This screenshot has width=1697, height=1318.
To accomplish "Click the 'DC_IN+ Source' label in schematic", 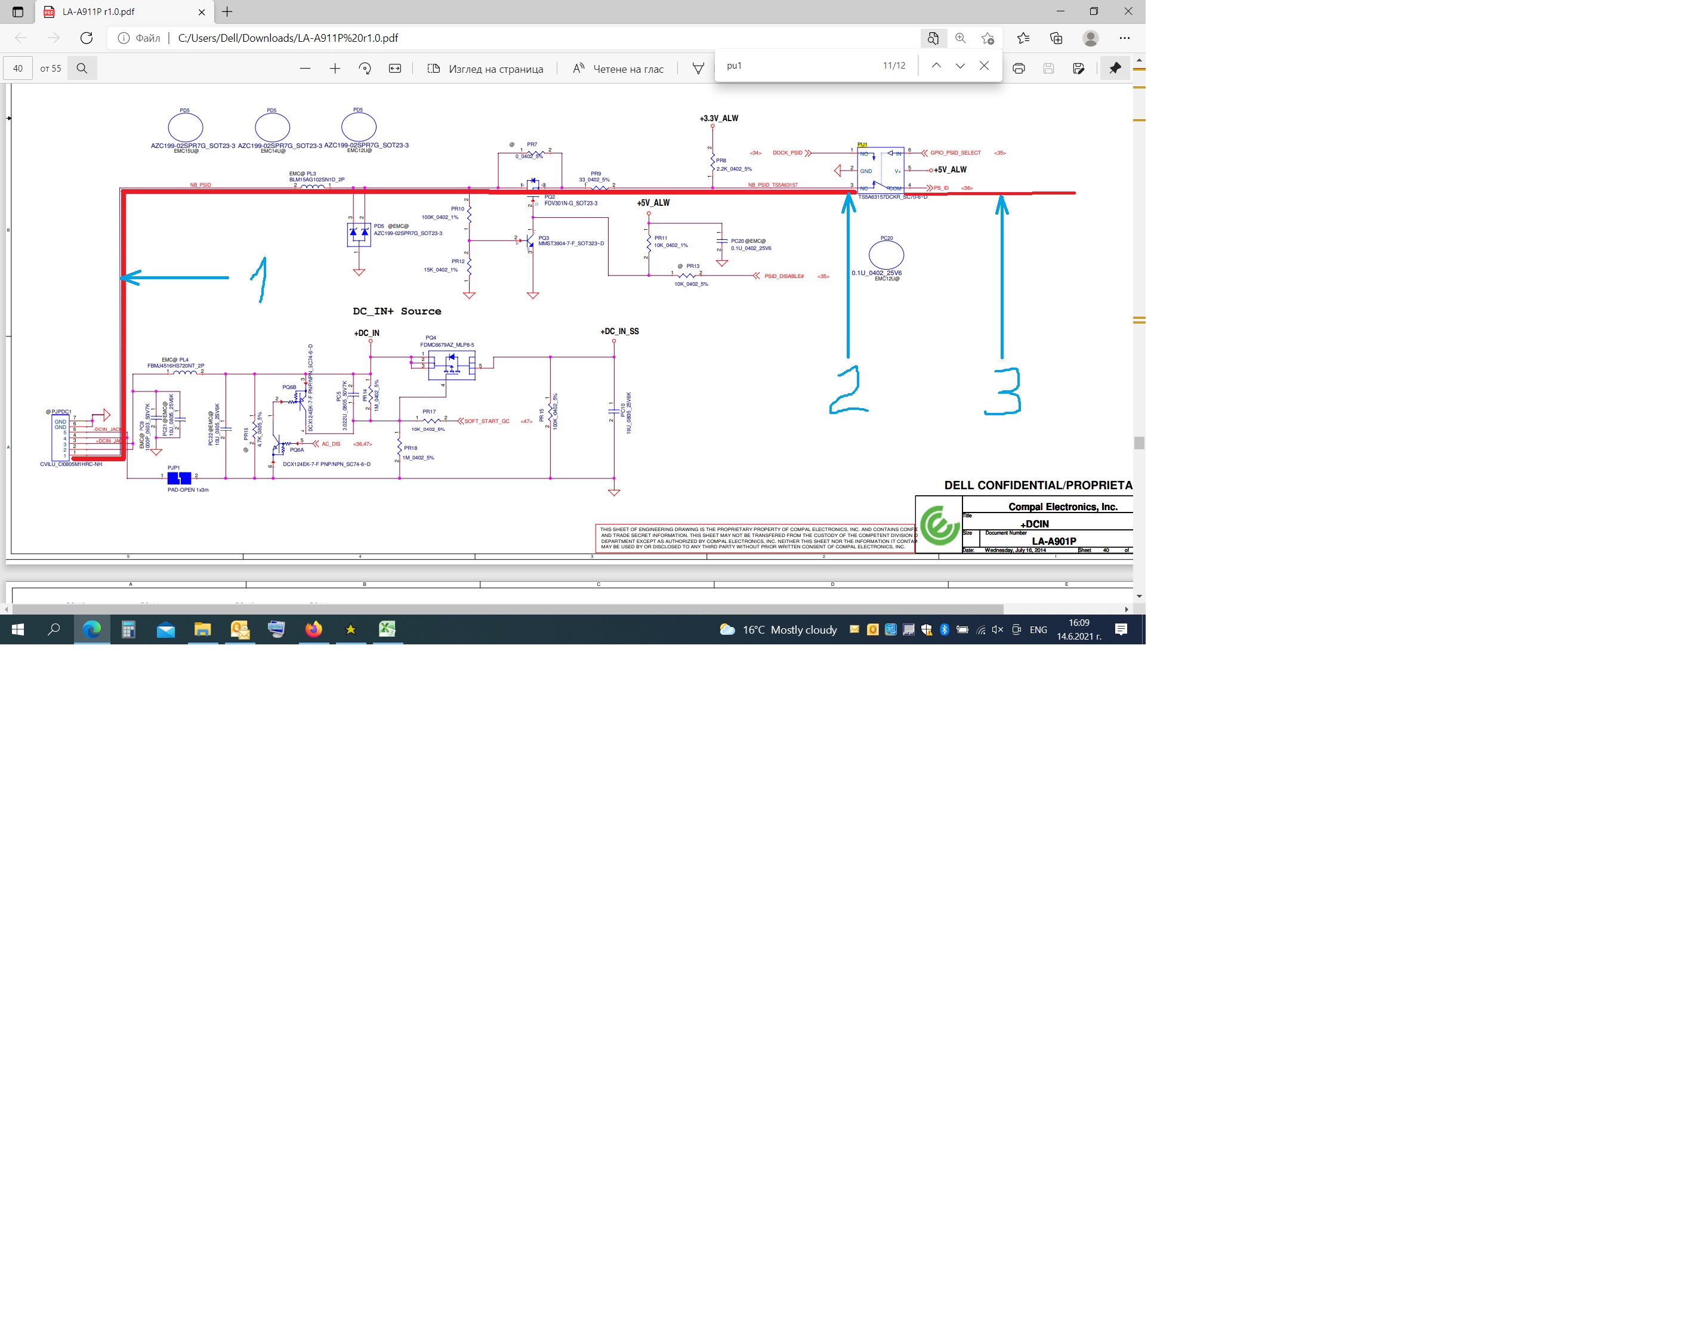I will (x=397, y=311).
